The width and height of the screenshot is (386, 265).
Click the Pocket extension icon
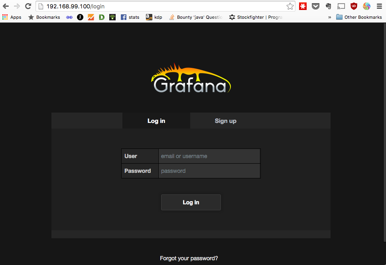(315, 6)
